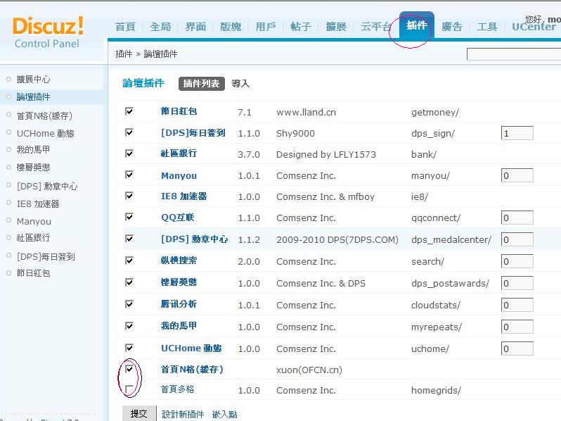Open the 嵌入點 link
The width and height of the screenshot is (561, 421).
(225, 415)
